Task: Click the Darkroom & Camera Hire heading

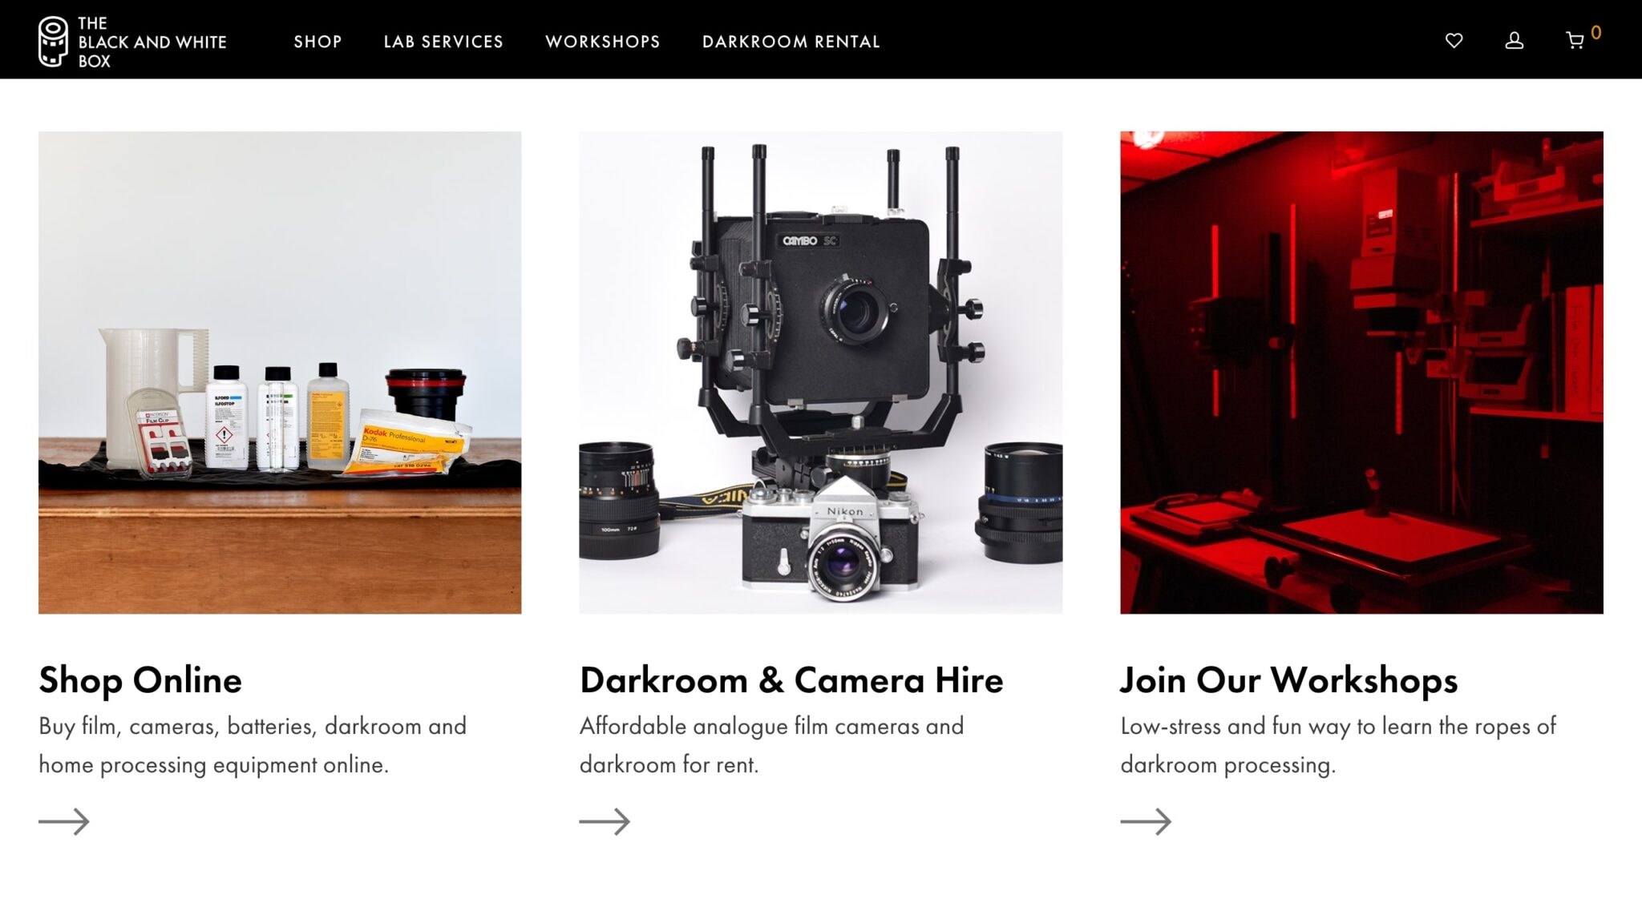Action: click(791, 680)
